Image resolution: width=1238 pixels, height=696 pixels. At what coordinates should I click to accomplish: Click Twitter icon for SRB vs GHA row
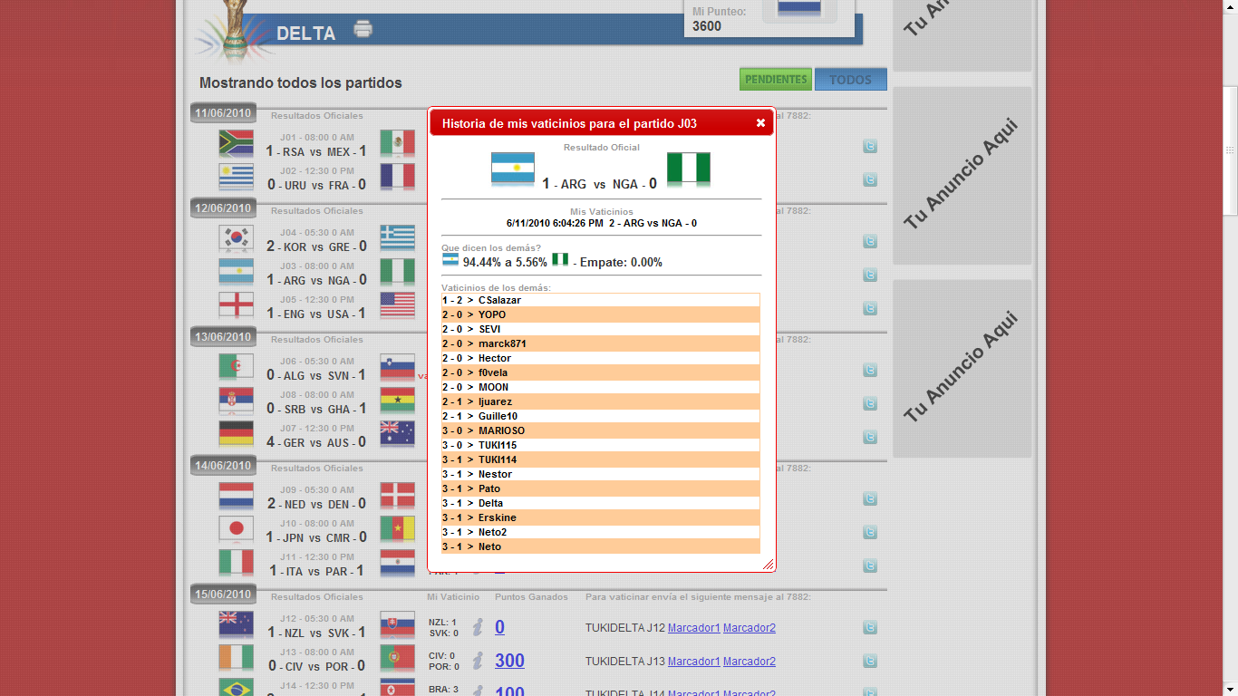(x=870, y=403)
